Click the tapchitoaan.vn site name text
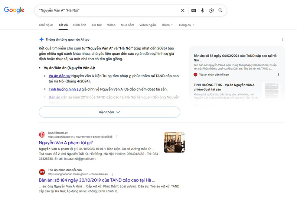Image resolution: width=297 pixels, height=199 pixels. (58, 132)
